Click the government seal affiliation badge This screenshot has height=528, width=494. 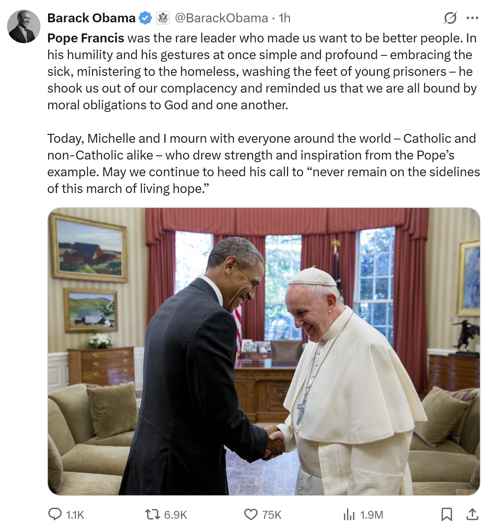pyautogui.click(x=163, y=18)
